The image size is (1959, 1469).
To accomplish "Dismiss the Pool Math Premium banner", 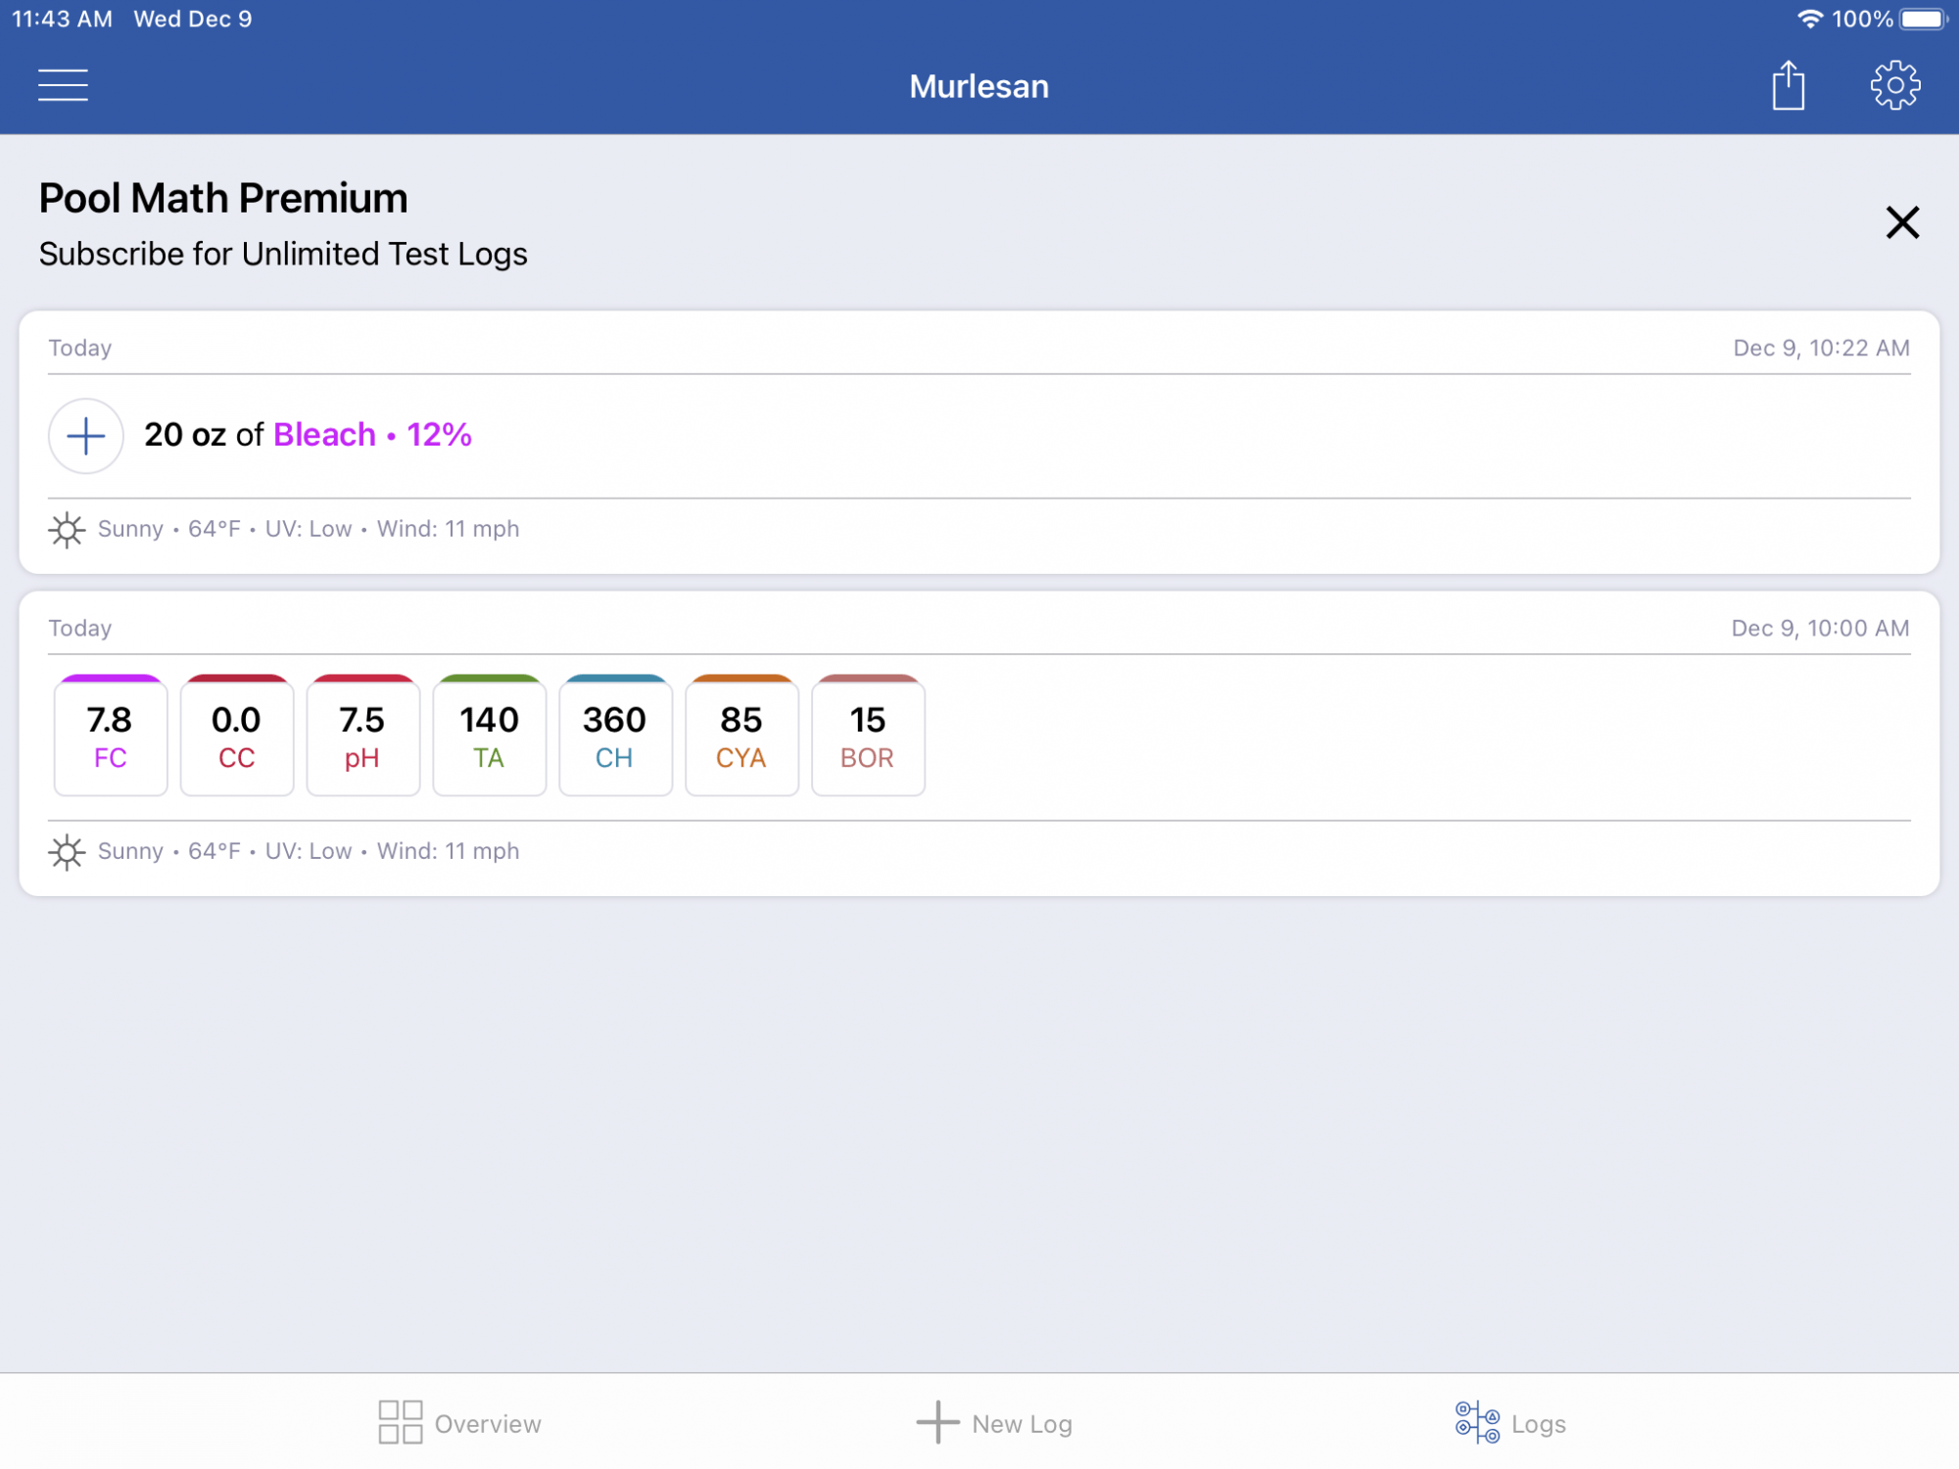I will [x=1902, y=222].
